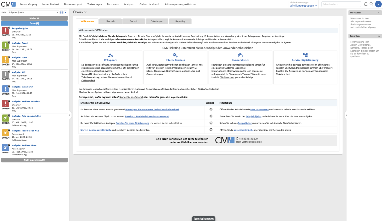Toggle Erledigt radio for new contact step

click(x=211, y=109)
